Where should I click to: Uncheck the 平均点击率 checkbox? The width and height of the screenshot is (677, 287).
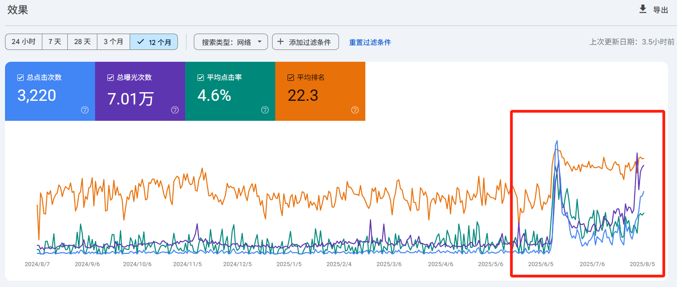(200, 78)
